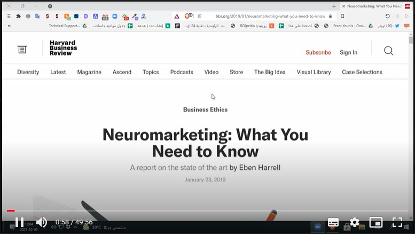
Task: Click the Sign In link
Action: (348, 52)
